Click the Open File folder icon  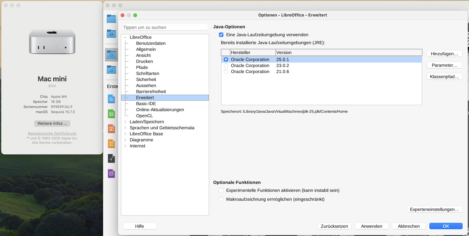click(111, 19)
